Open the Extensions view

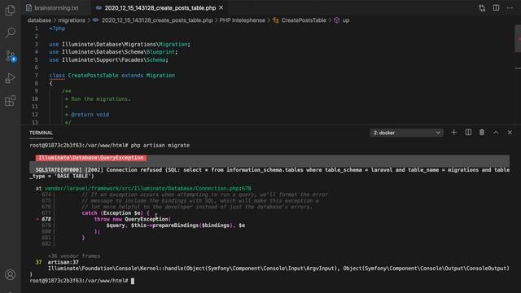10,101
